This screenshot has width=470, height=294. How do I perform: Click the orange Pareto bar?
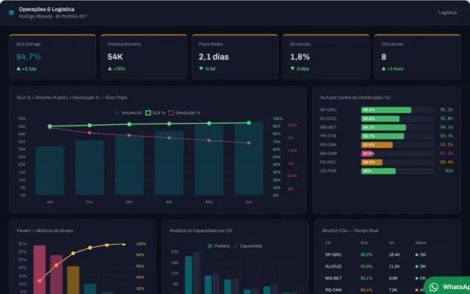pyautogui.click(x=73, y=280)
